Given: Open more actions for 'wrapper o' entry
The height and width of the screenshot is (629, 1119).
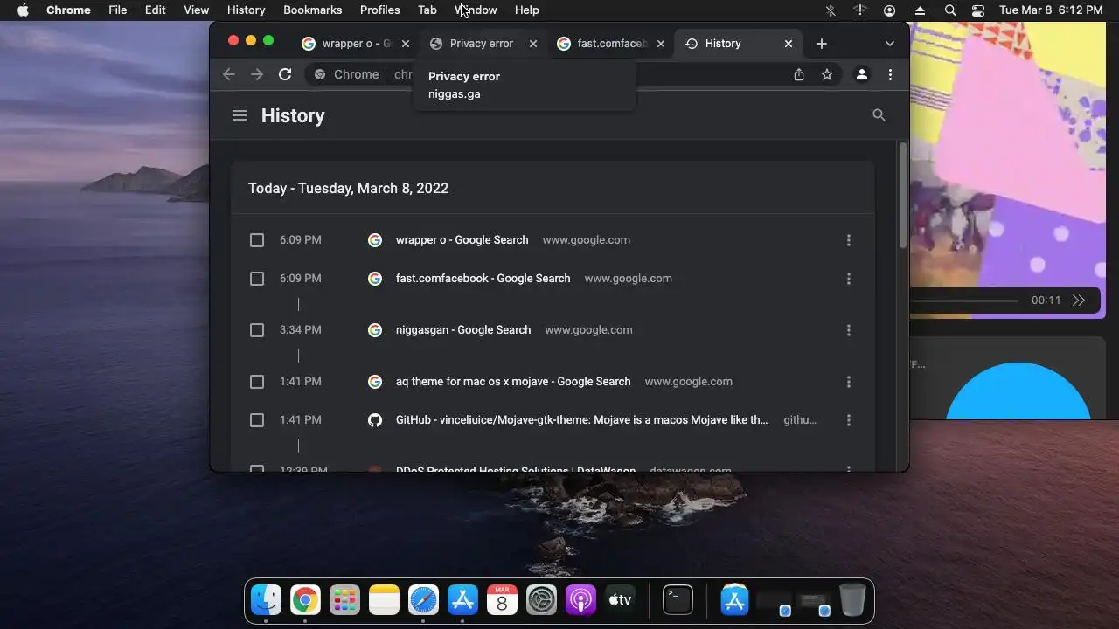Looking at the screenshot, I should pos(848,240).
